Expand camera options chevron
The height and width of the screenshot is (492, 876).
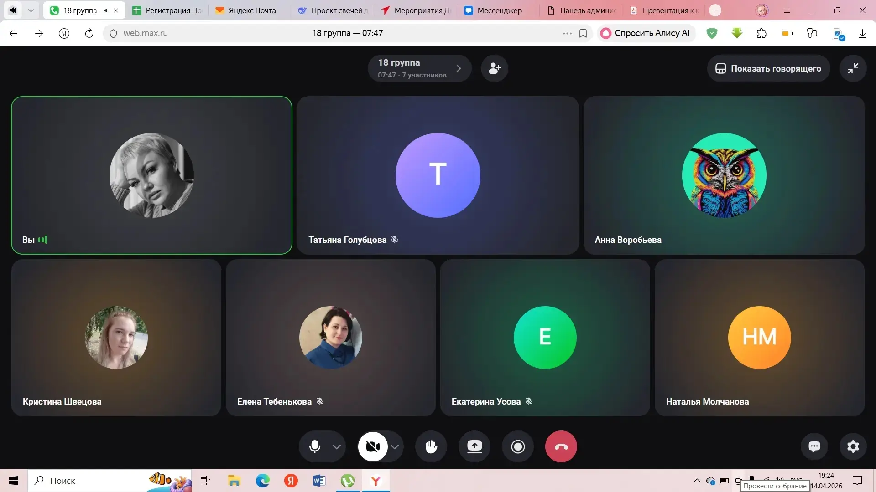point(395,446)
